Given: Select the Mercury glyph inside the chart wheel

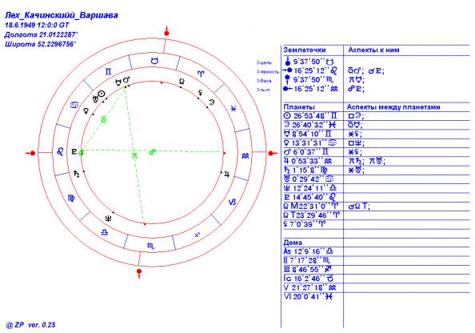Looking at the screenshot, I should (119, 82).
